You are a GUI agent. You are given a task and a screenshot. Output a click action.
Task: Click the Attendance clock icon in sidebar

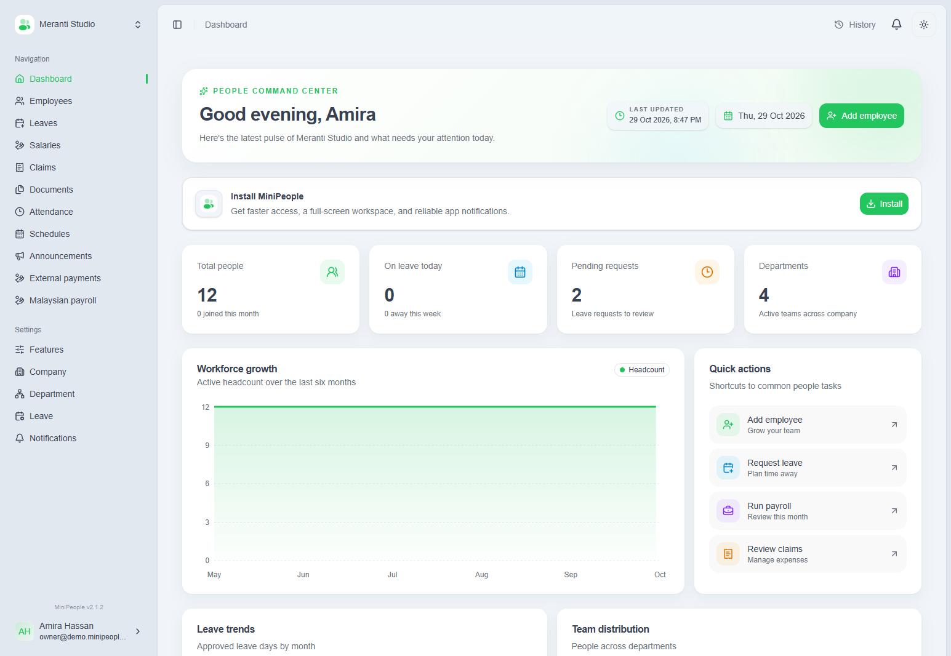click(20, 212)
